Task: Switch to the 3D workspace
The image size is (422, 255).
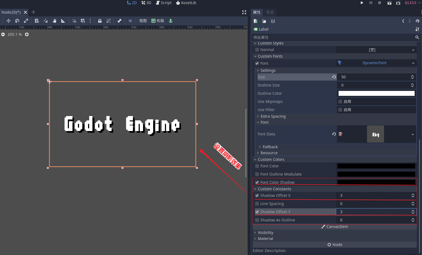Action: point(146,3)
